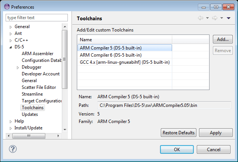
Task: Click OK to confirm preferences
Action: 177,150
